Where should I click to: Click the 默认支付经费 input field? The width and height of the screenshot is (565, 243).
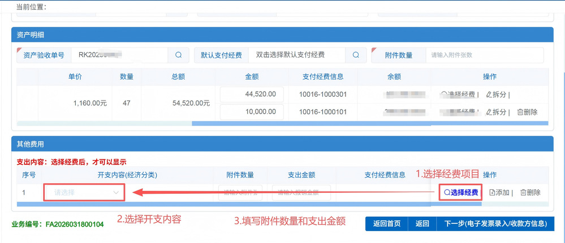(296, 55)
